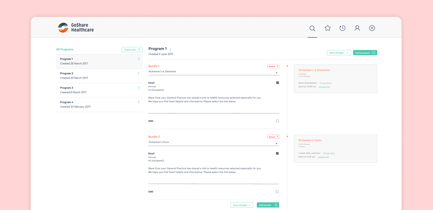433x210 pixels.
Task: Uncheck Email checkbox in Bundle 1
Action: (278, 83)
